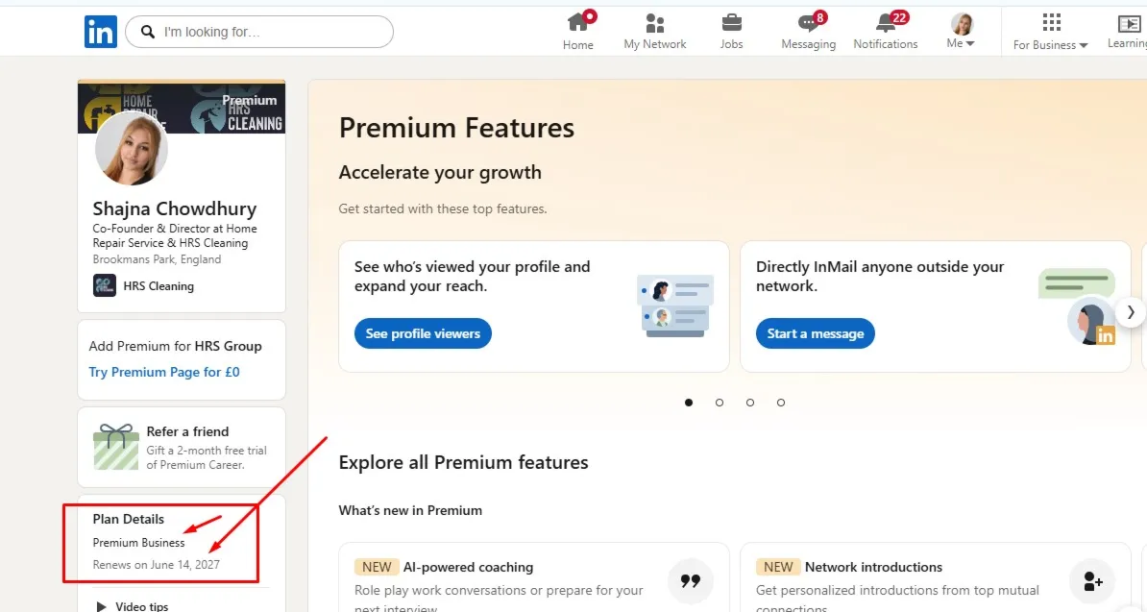1147x612 pixels.
Task: Click Shajna Chowdhury's profile photo
Action: click(x=132, y=148)
